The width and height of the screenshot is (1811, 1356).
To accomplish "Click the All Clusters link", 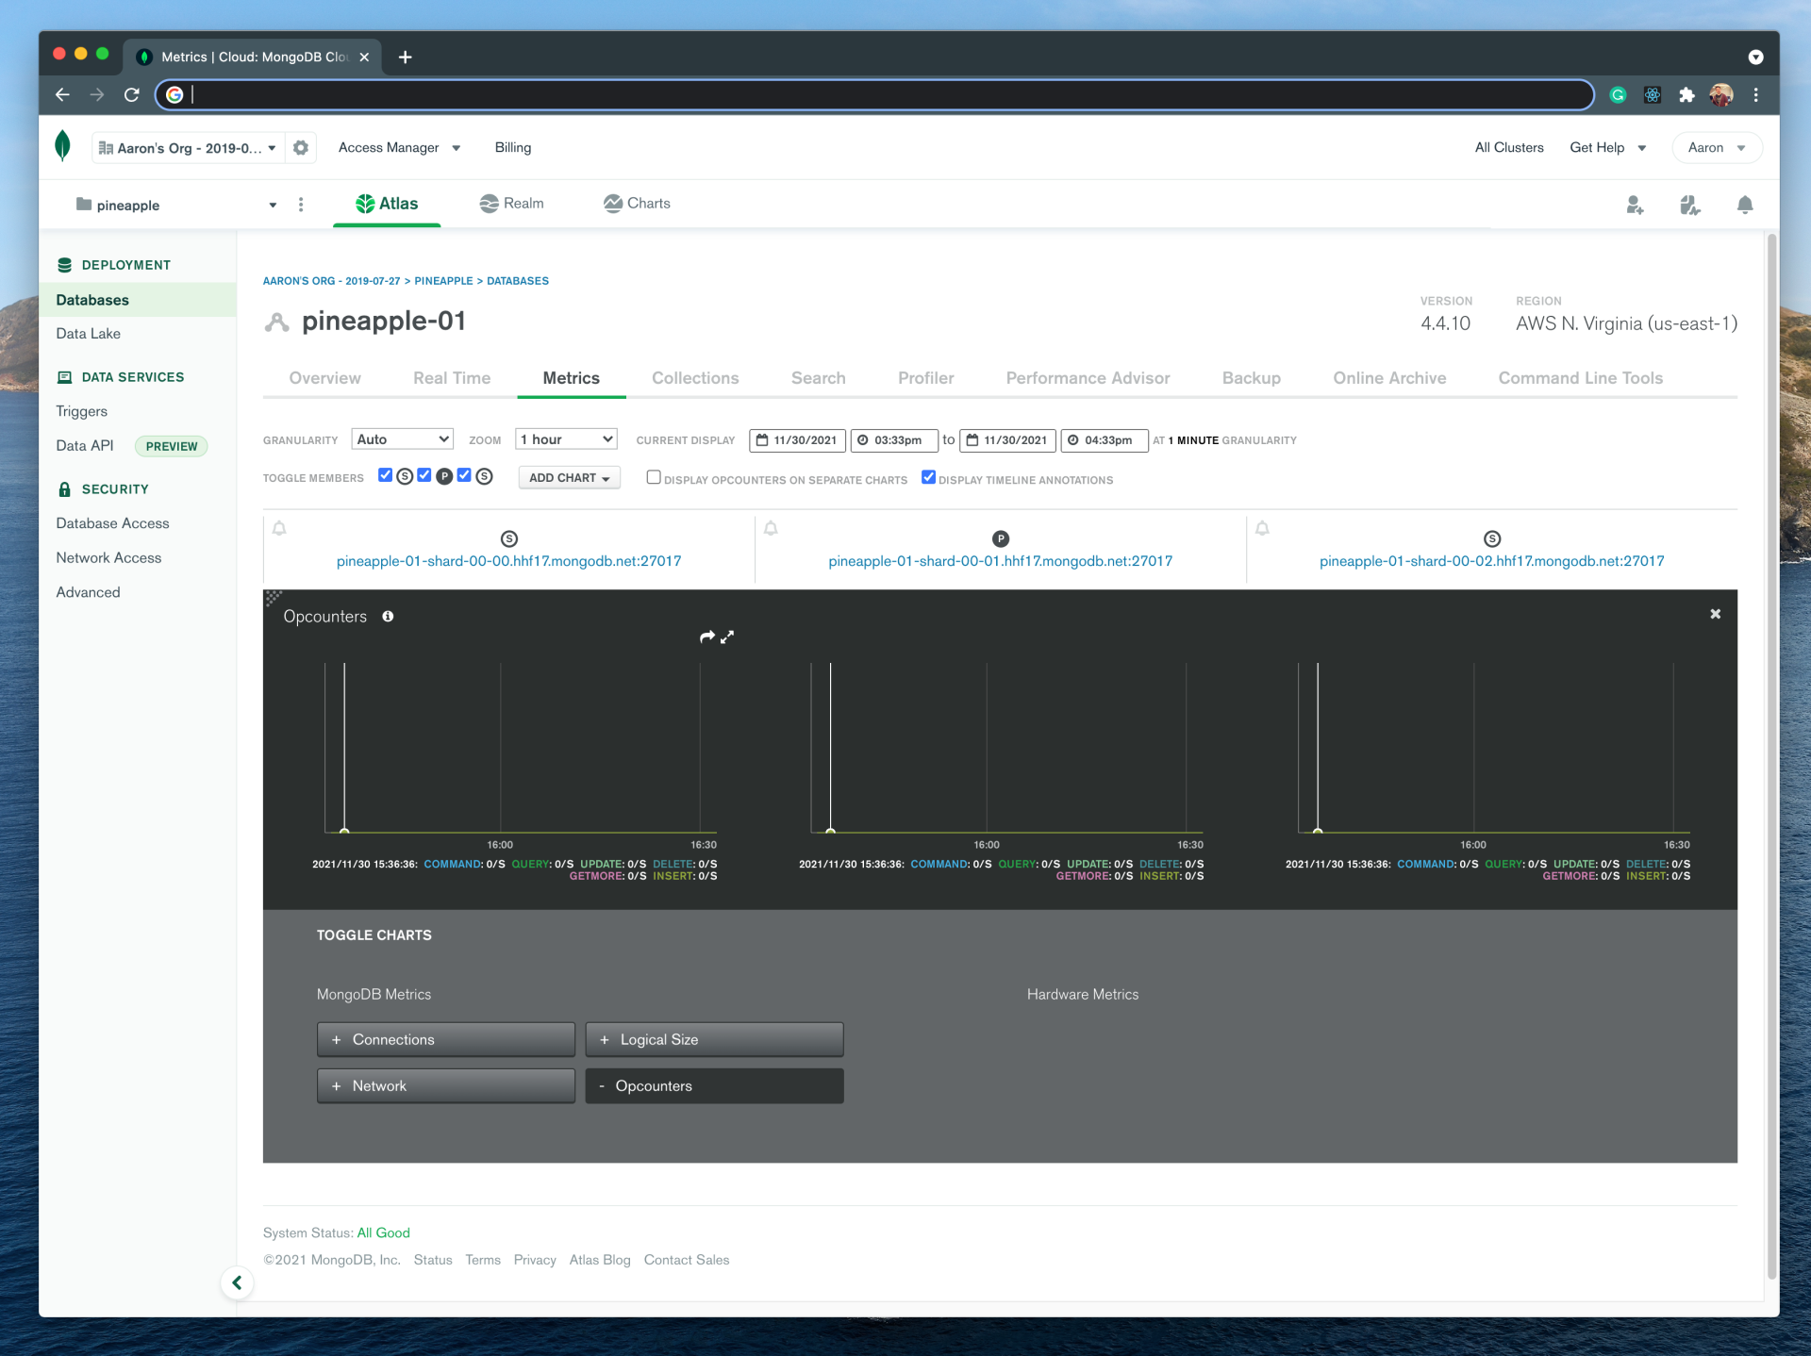I will pyautogui.click(x=1508, y=147).
